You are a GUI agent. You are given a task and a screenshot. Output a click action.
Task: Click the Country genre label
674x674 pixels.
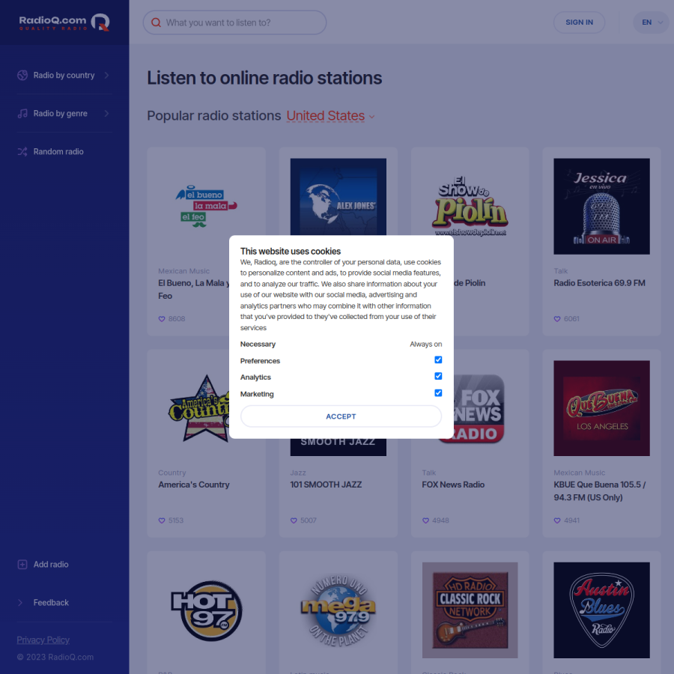pos(172,473)
